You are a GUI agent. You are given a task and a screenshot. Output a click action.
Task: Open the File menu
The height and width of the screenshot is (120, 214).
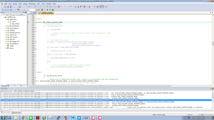[2, 4]
